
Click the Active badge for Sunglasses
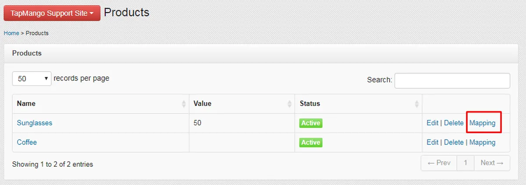tap(311, 123)
